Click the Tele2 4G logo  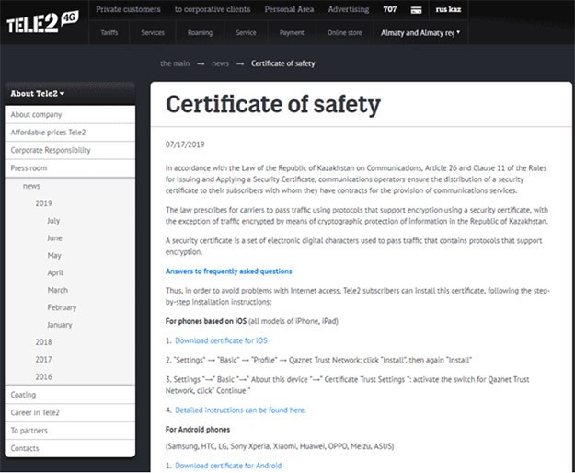[42, 22]
